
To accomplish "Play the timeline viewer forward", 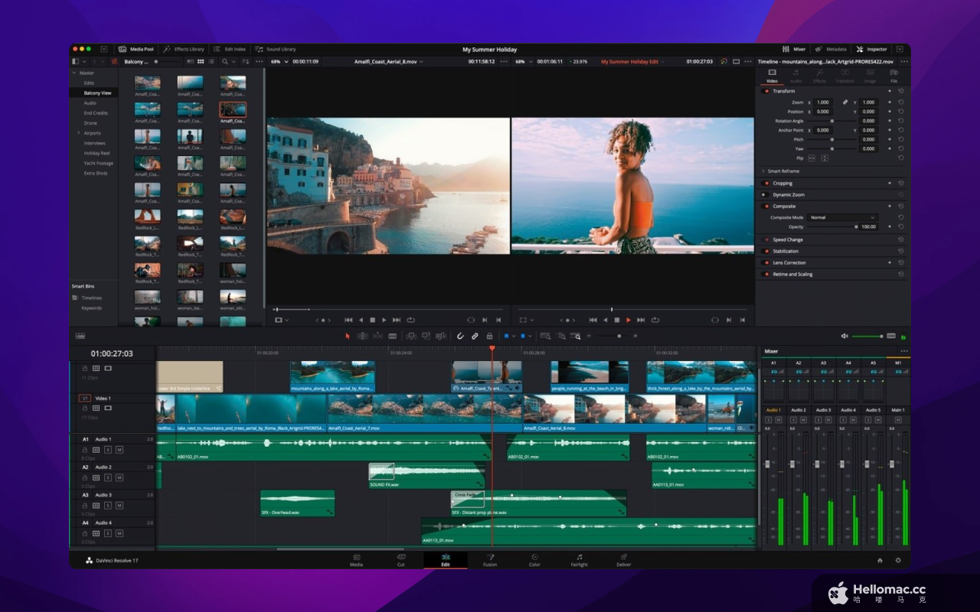I will click(x=629, y=320).
